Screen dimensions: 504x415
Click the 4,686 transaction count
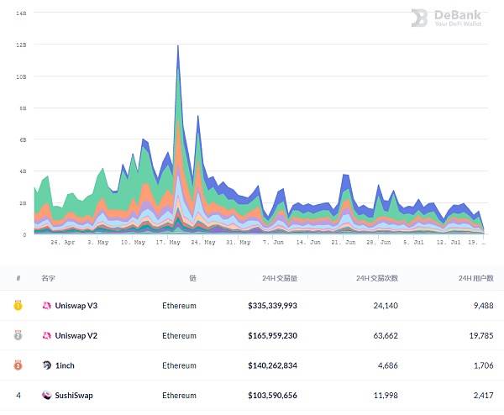pos(388,365)
